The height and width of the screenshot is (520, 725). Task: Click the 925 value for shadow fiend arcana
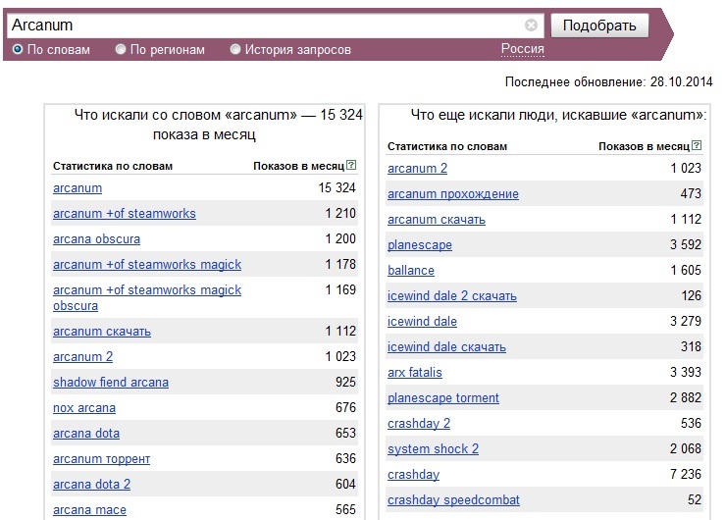point(345,382)
